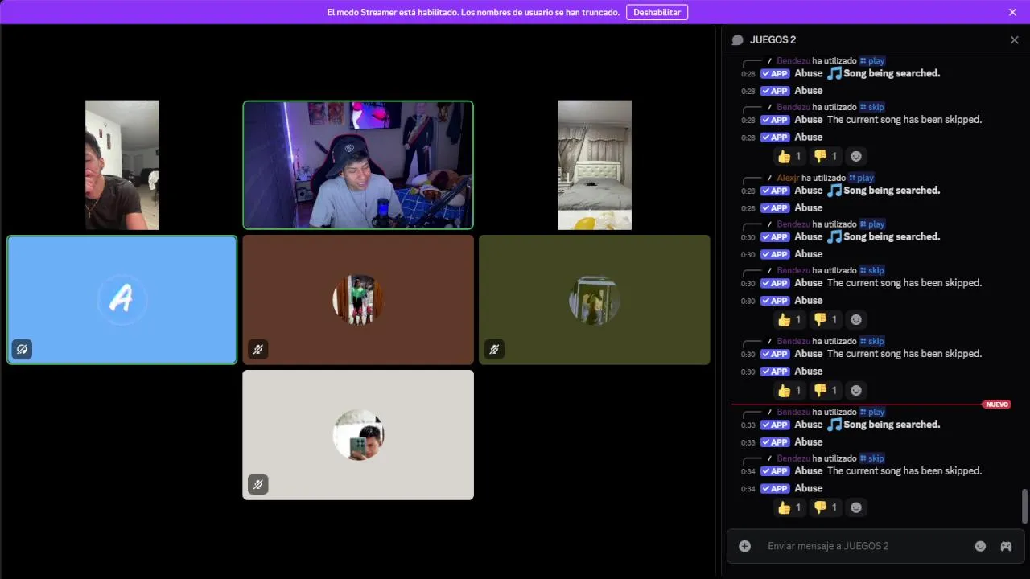This screenshot has width=1030, height=579.
Task: Toggle thumbs-down reaction just above NUEVO divider
Action: click(x=825, y=390)
